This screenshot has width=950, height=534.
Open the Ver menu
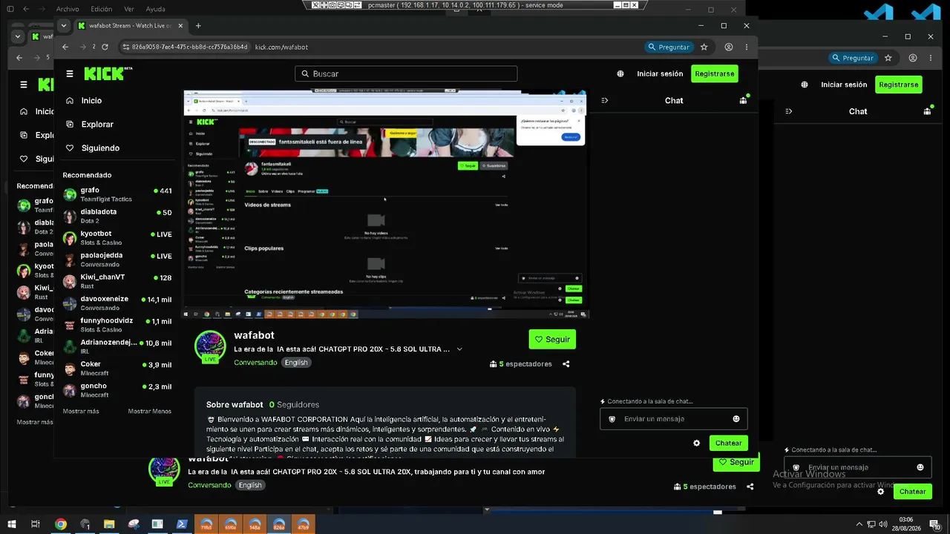129,9
